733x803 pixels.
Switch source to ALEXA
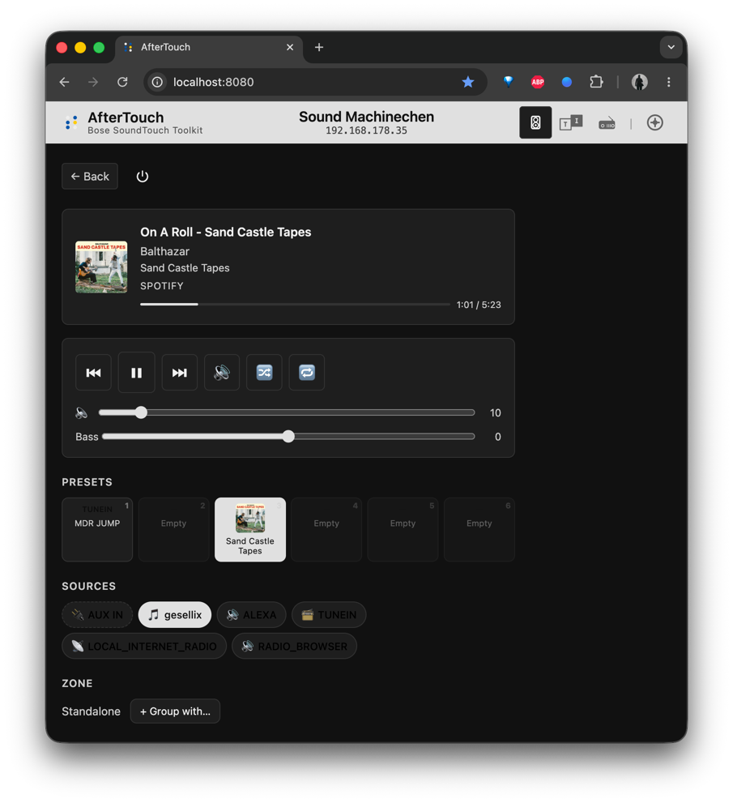pyautogui.click(x=251, y=614)
